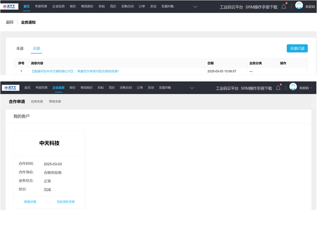
Task: Click the 查看详情 link on 中天科技 card
Action: (30, 202)
